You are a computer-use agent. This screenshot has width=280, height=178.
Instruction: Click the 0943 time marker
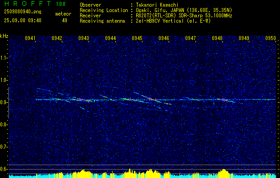[83, 38]
